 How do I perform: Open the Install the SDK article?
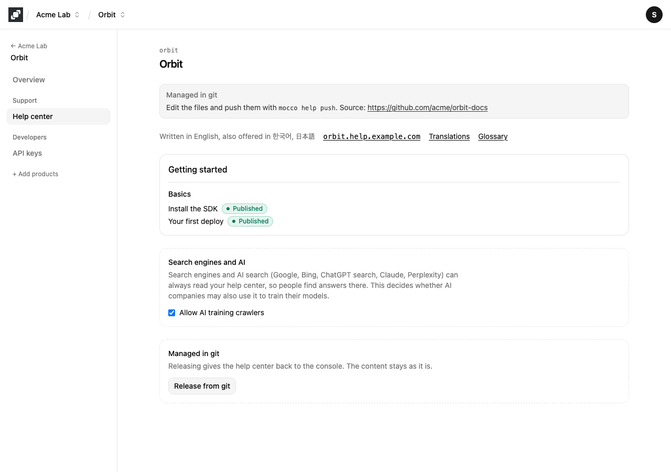click(x=193, y=209)
